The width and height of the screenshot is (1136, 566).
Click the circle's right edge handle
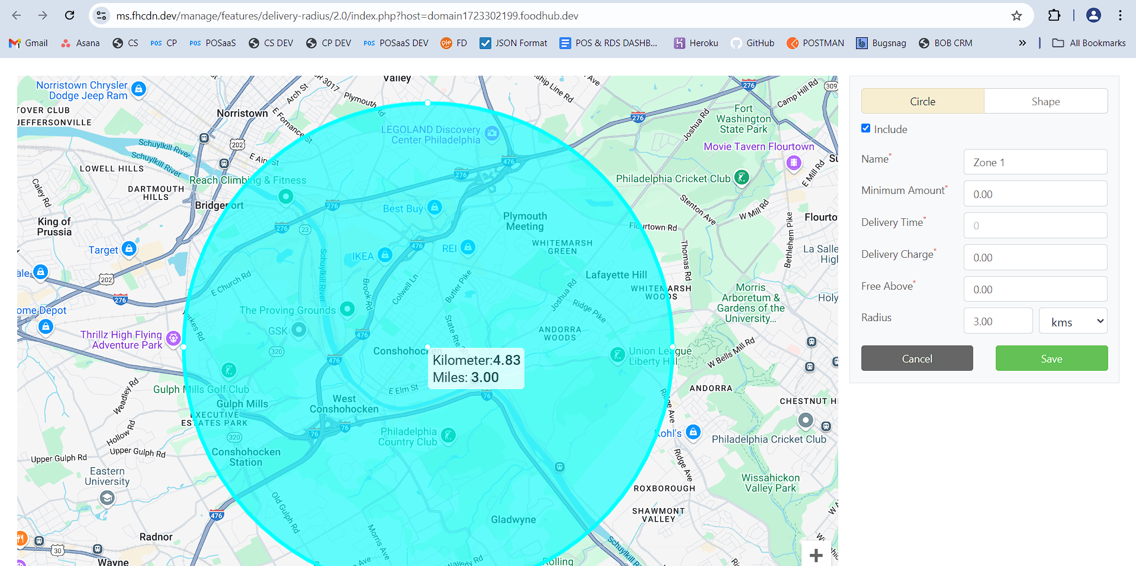pos(672,347)
